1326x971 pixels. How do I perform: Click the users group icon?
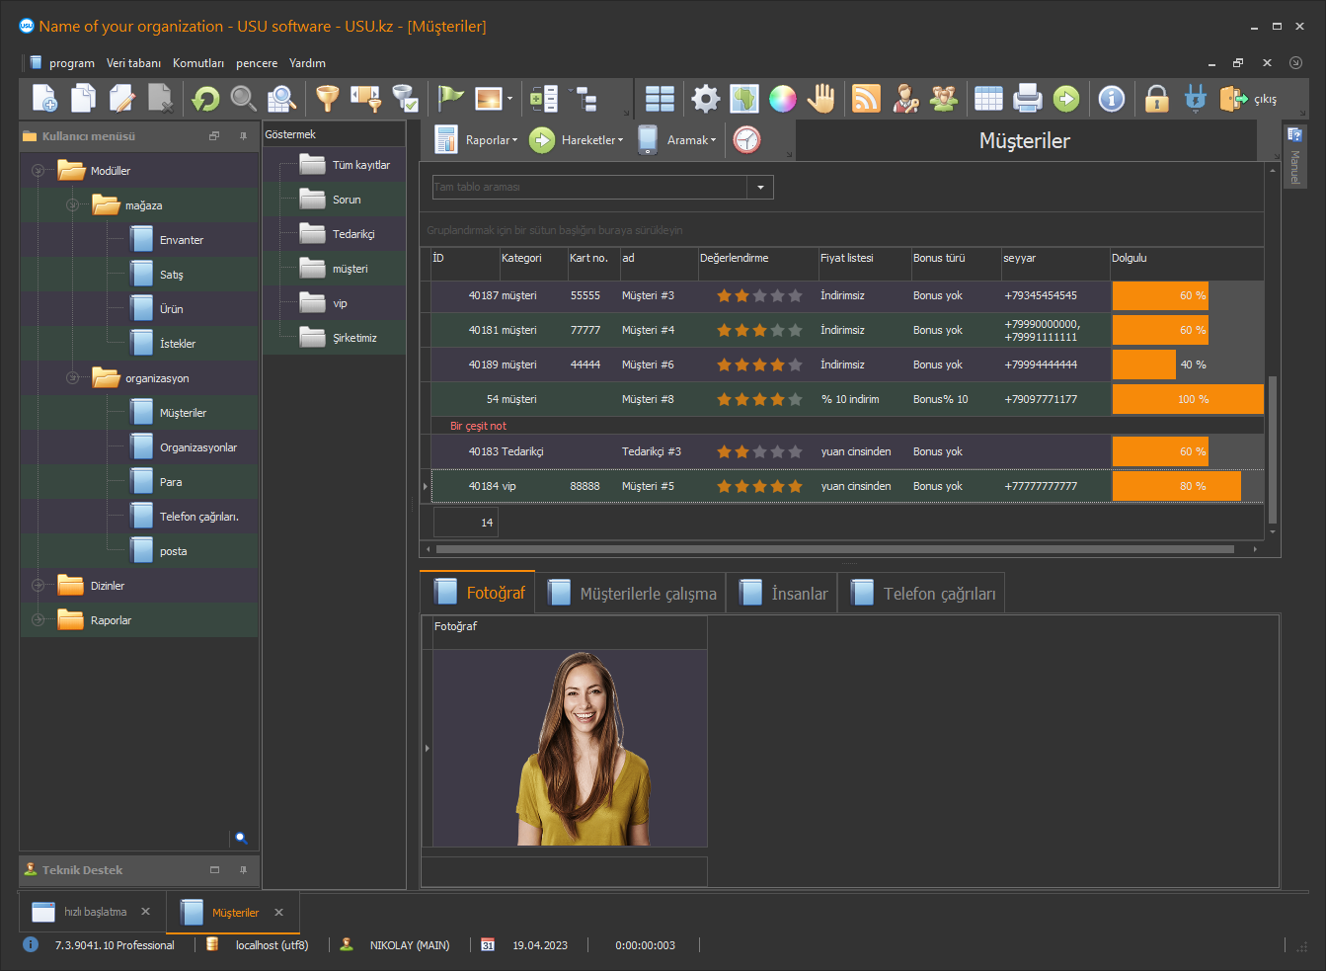tap(944, 99)
